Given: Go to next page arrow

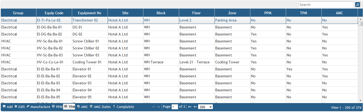Looking at the screenshot, I should pyautogui.click(x=190, y=107).
